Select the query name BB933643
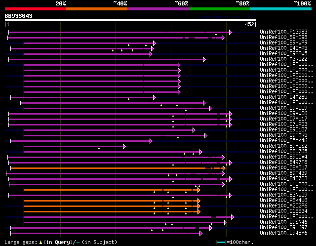This screenshot has width=316, height=246. pyautogui.click(x=19, y=16)
